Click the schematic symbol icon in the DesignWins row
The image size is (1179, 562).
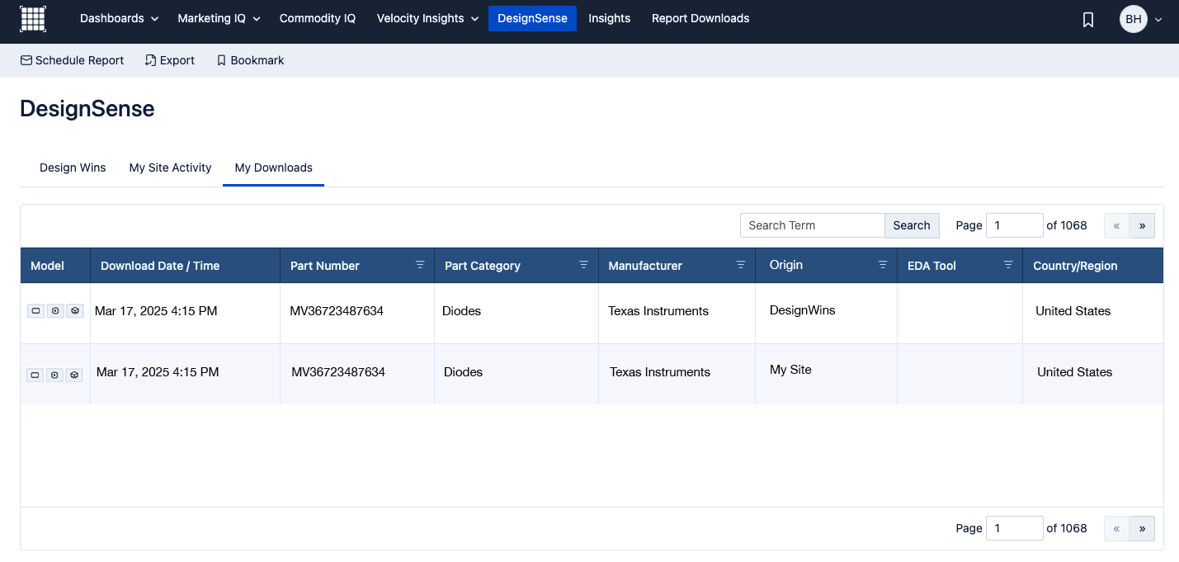pos(35,311)
